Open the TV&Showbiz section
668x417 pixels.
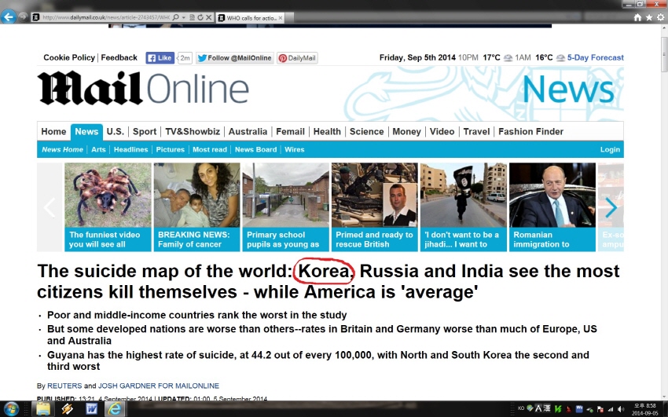pyautogui.click(x=193, y=131)
